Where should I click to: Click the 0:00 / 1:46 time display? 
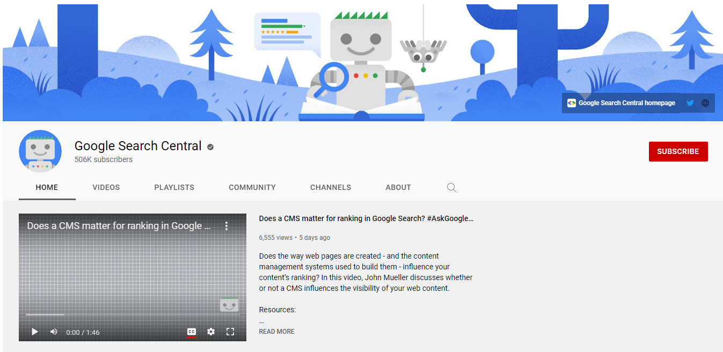click(x=83, y=332)
